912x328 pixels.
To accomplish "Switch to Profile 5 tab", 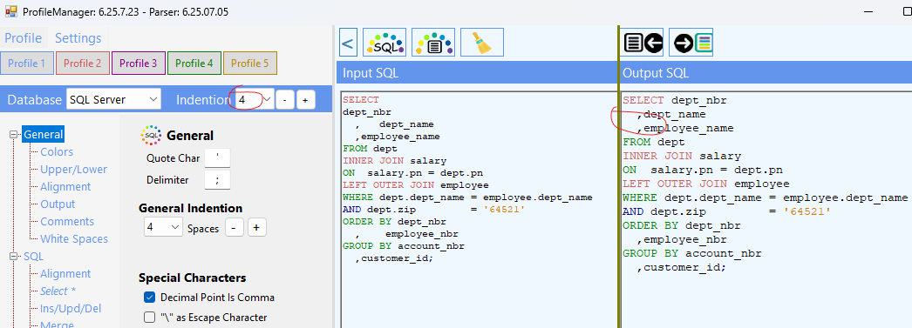I will point(250,64).
